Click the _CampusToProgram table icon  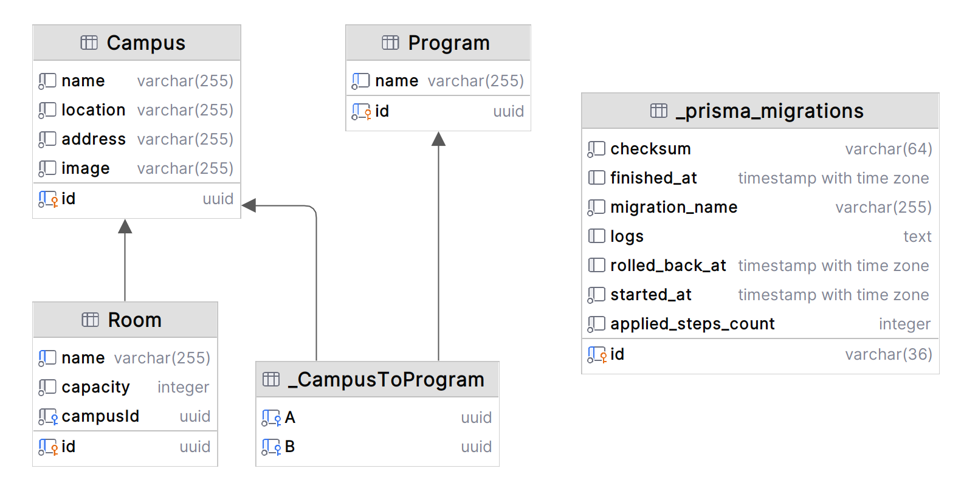(x=271, y=379)
